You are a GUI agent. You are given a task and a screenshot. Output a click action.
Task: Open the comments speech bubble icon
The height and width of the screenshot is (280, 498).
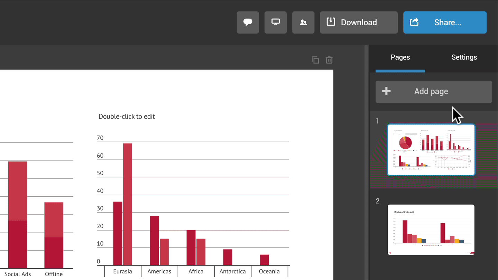[248, 22]
